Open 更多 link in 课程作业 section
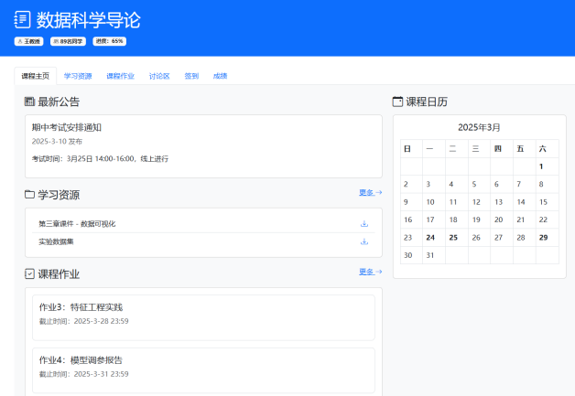Image resolution: width=575 pixels, height=396 pixels. pos(371,272)
